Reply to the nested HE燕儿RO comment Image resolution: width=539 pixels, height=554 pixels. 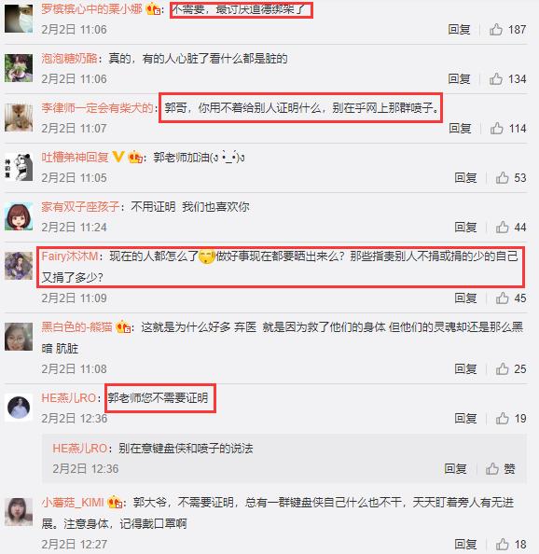[455, 469]
